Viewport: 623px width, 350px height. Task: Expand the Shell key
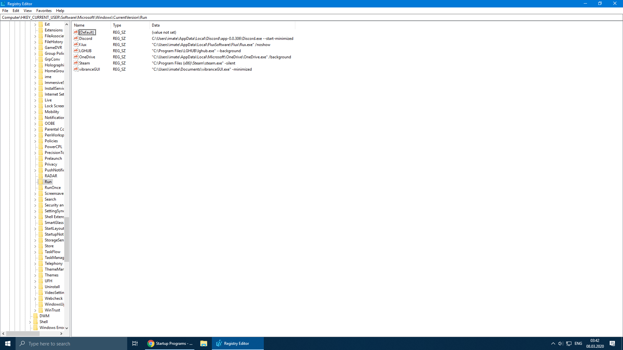tap(30, 322)
